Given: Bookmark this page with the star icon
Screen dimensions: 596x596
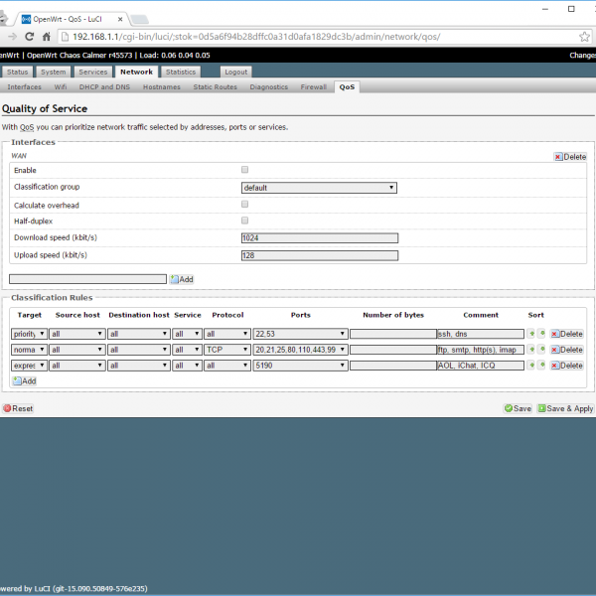Looking at the screenshot, I should 585,36.
